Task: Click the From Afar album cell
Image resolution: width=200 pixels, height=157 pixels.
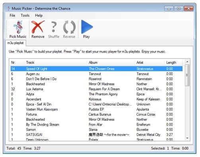Action: 95,124
